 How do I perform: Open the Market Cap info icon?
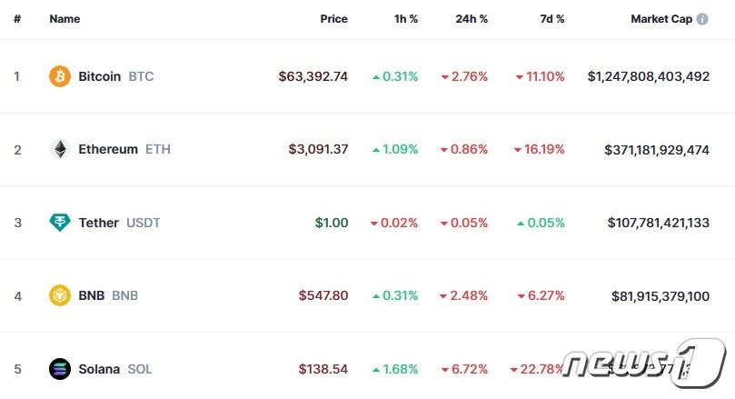click(x=702, y=19)
